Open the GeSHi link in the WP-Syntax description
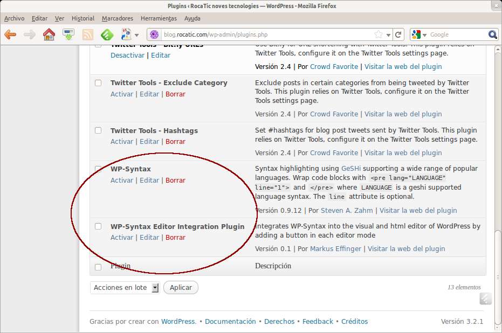Image resolution: width=502 pixels, height=333 pixels. click(x=351, y=168)
